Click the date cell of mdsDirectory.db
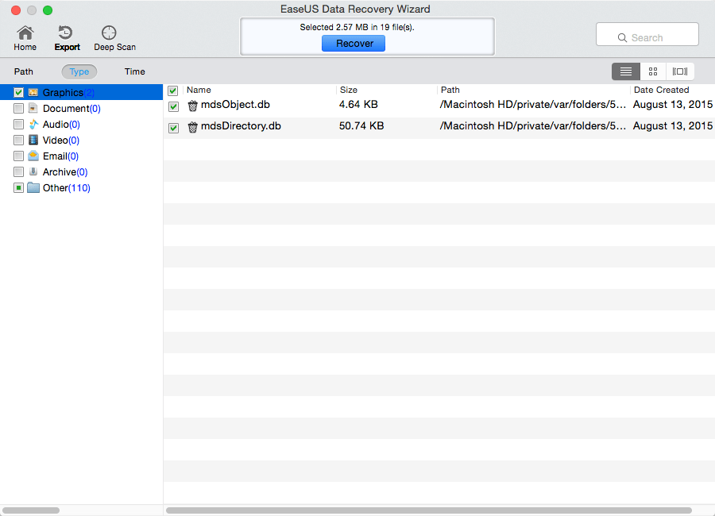 coord(673,125)
